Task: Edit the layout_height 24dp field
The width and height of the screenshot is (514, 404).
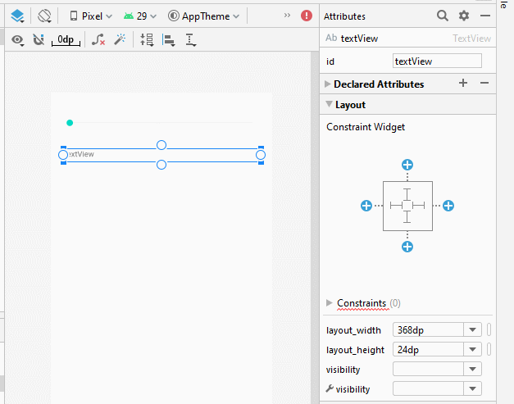Action: point(428,350)
